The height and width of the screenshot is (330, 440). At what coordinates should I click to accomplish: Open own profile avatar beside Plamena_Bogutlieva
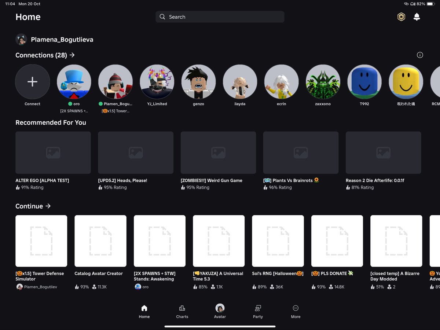[21, 40]
